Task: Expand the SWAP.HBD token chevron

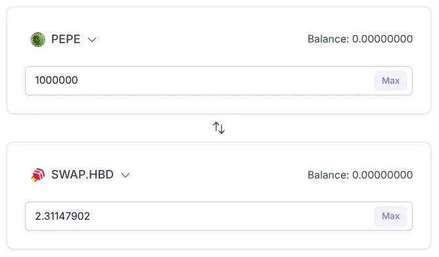Action: [125, 175]
